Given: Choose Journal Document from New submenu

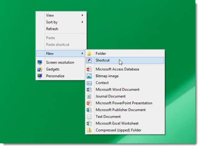Looking at the screenshot, I should pyautogui.click(x=111, y=96).
